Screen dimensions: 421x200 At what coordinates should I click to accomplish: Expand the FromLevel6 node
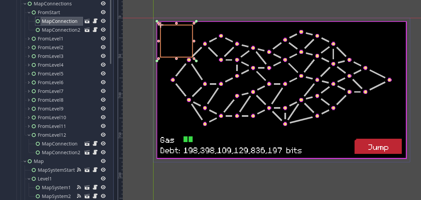[29, 82]
